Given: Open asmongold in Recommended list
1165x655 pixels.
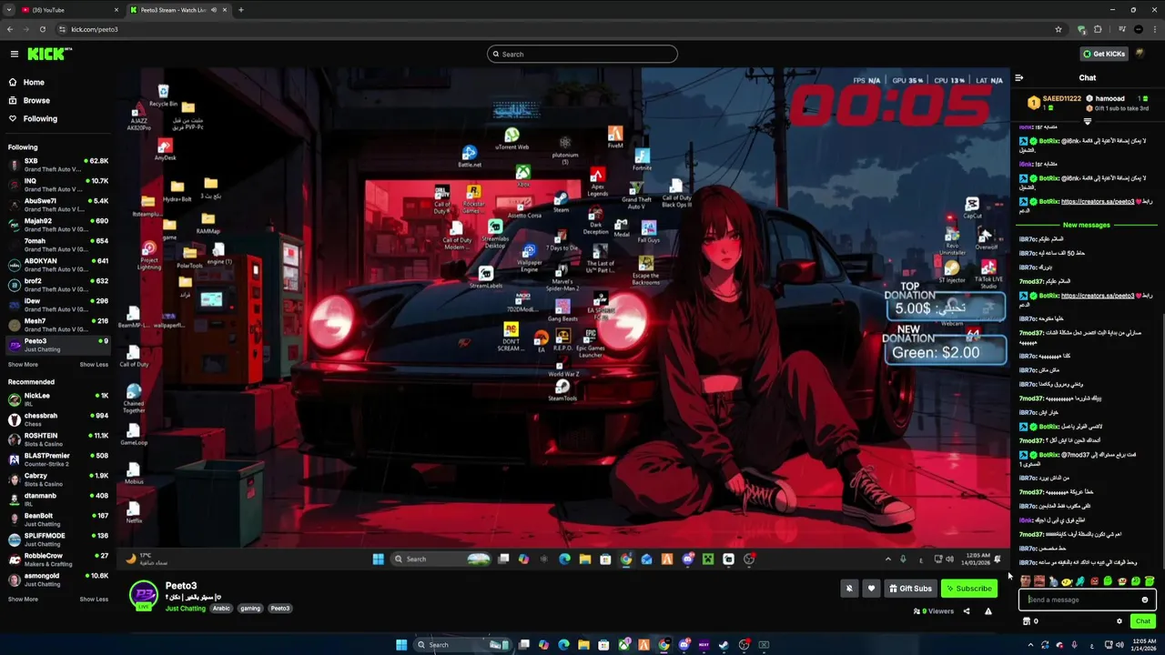Looking at the screenshot, I should coord(56,579).
